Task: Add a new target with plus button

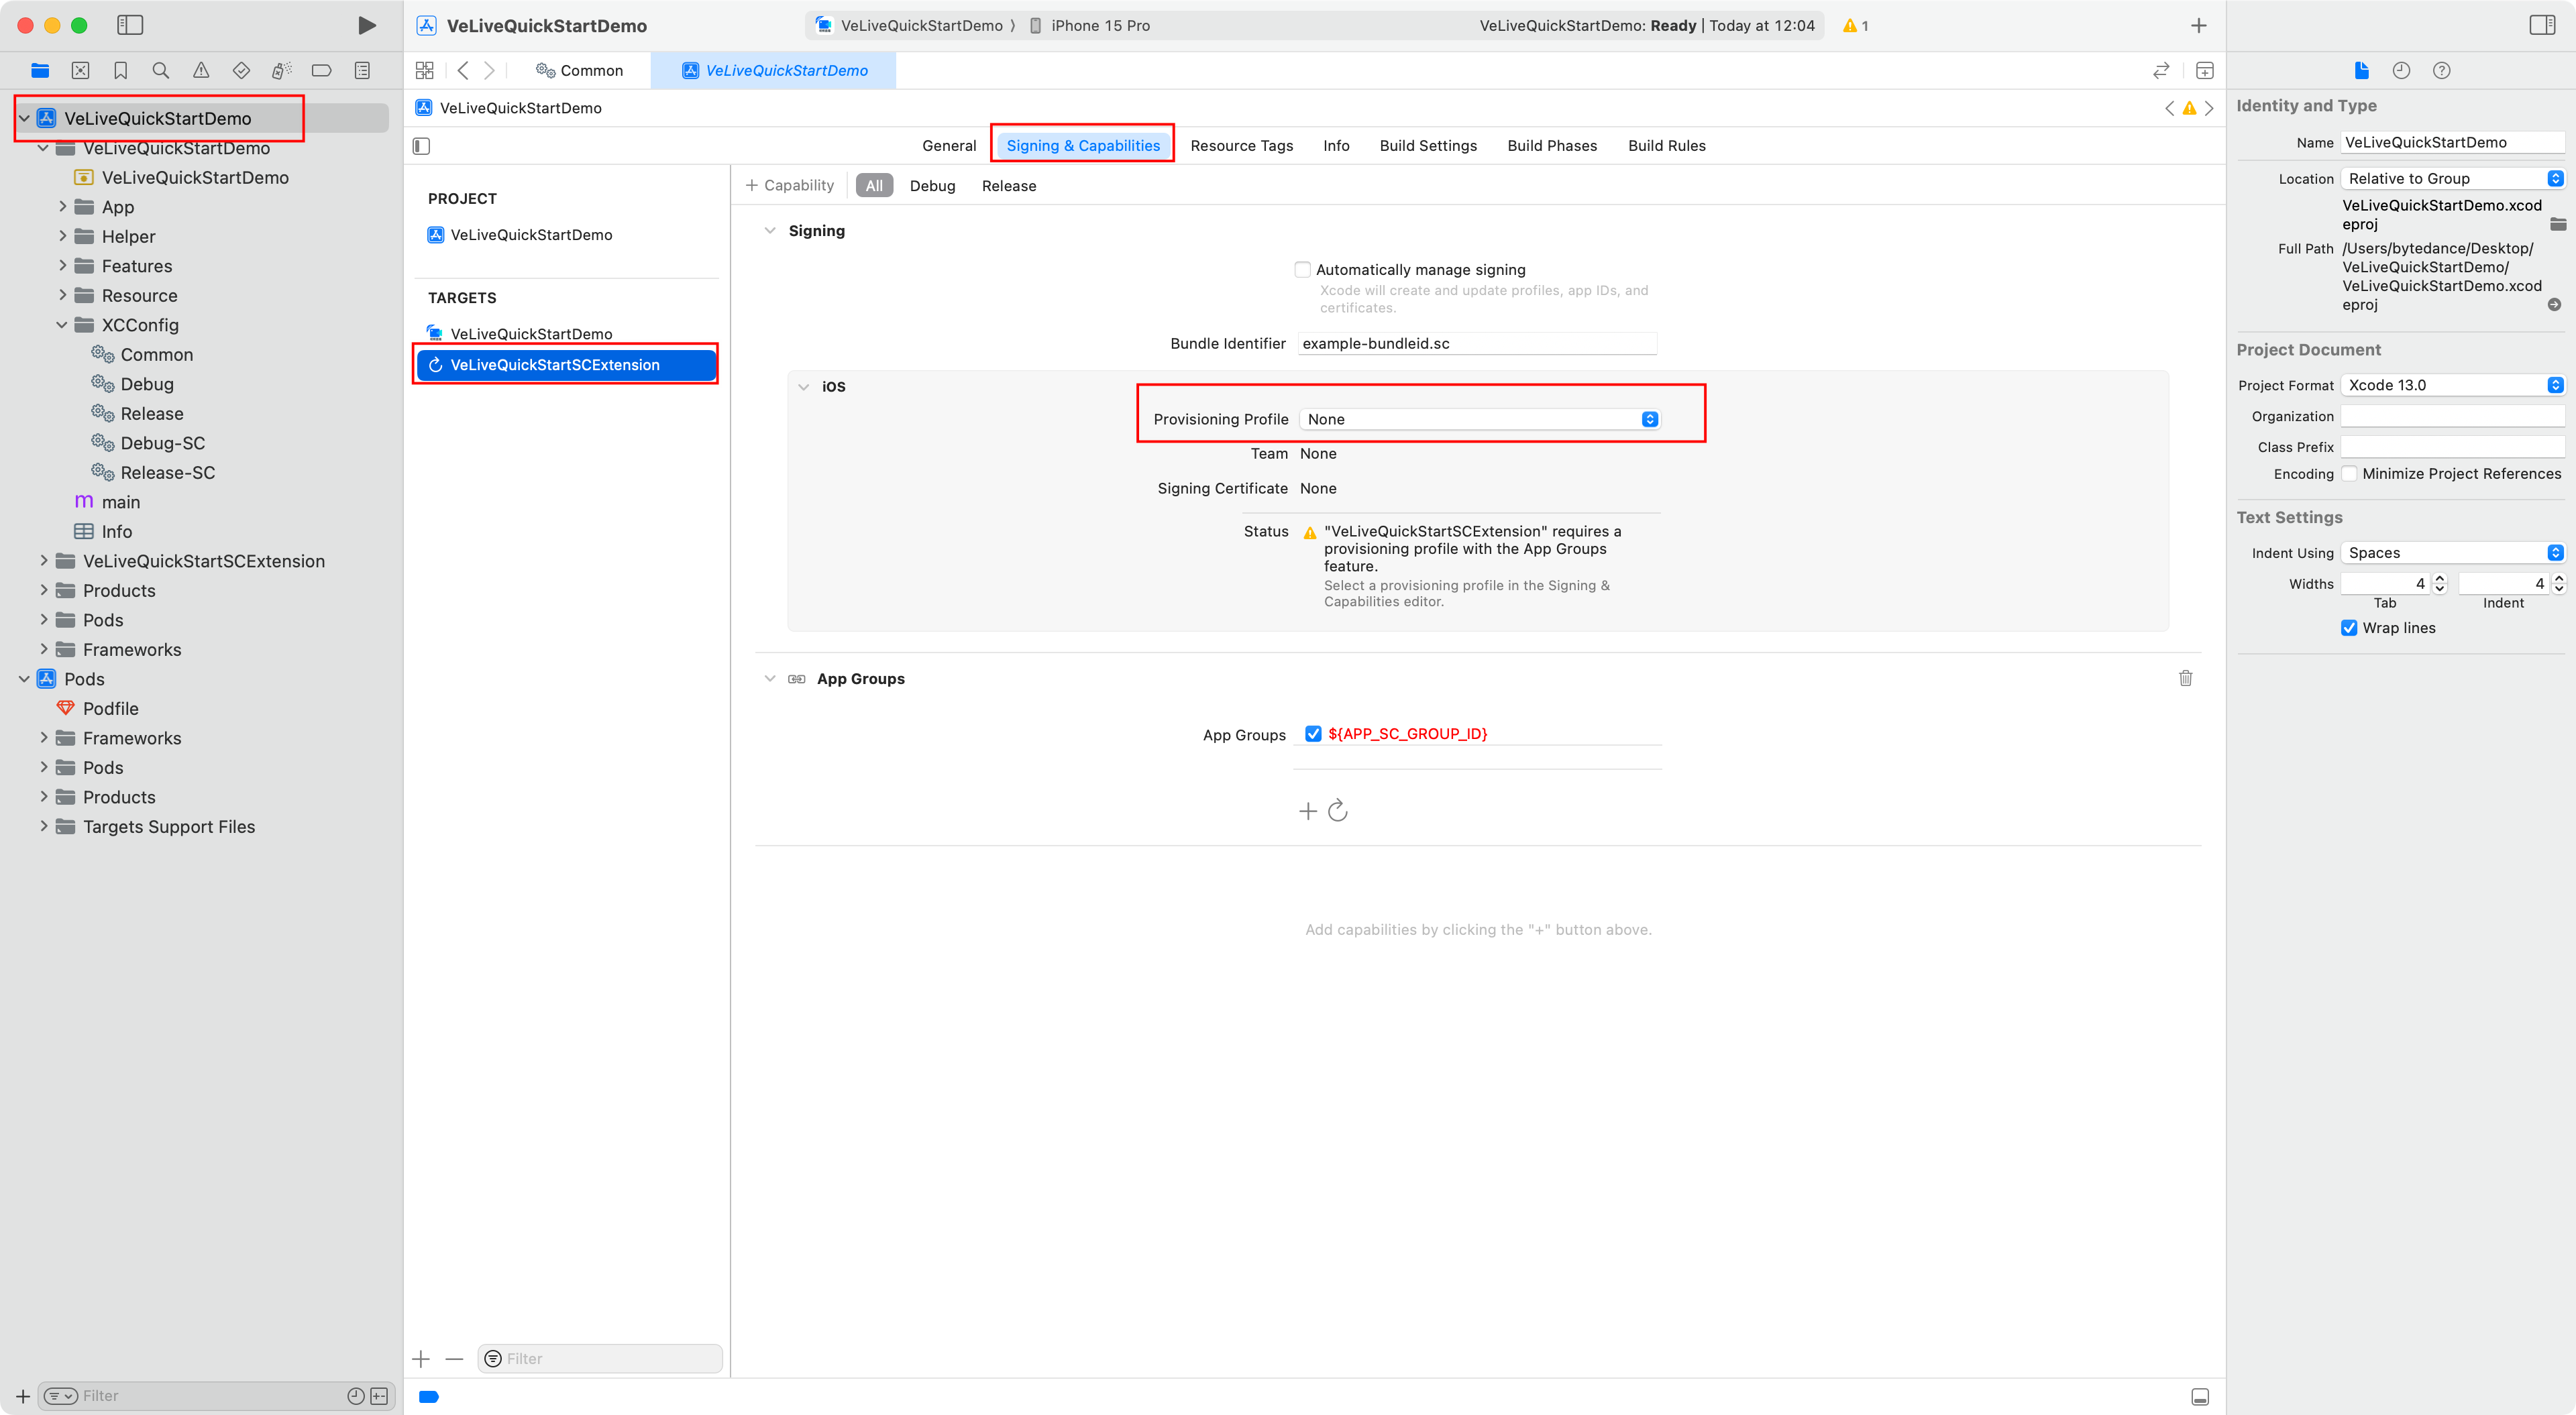Action: (421, 1358)
